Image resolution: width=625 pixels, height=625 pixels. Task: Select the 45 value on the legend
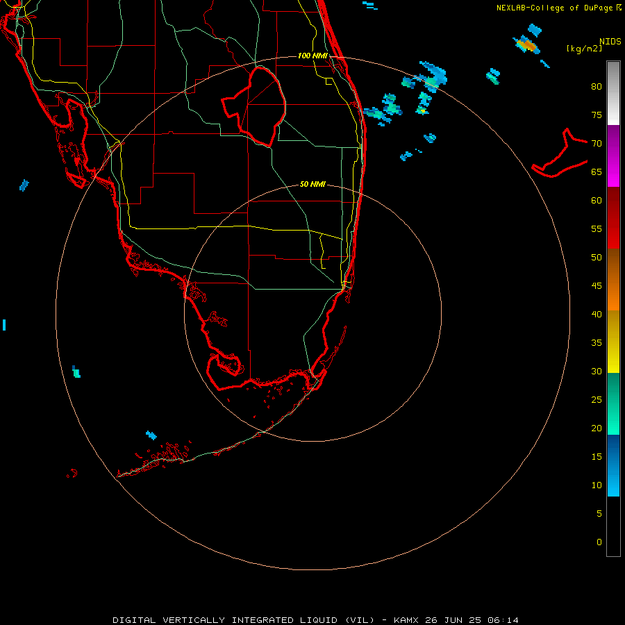(x=597, y=286)
